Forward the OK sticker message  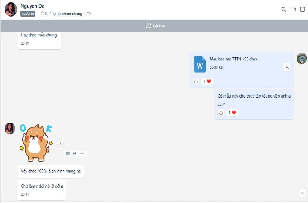75,153
